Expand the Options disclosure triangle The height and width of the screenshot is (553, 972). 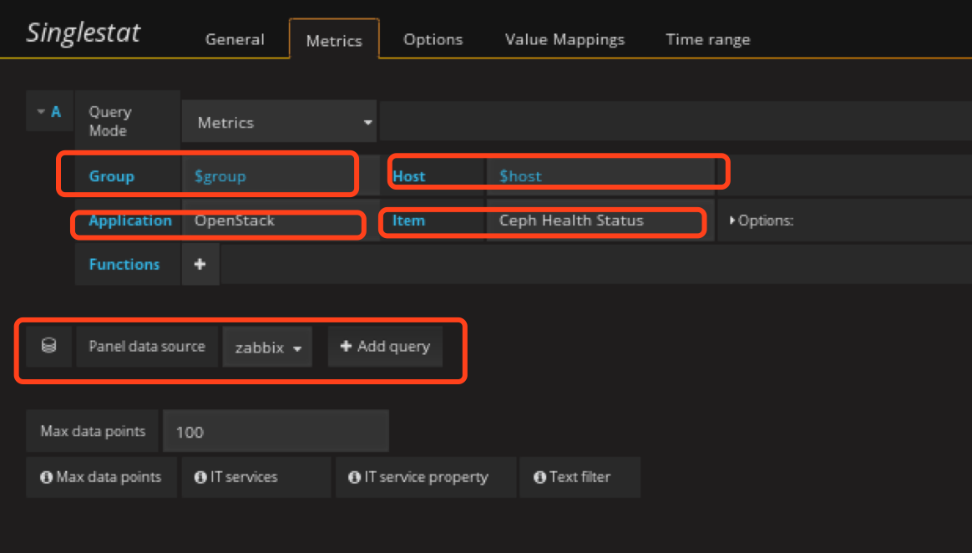[x=733, y=221]
